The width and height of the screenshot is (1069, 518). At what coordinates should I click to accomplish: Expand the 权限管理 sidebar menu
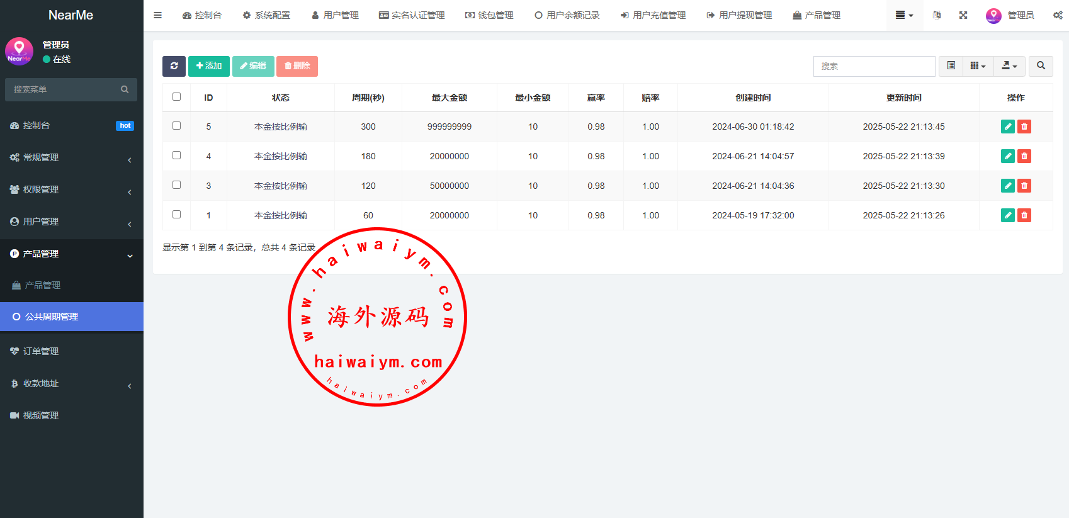[72, 189]
